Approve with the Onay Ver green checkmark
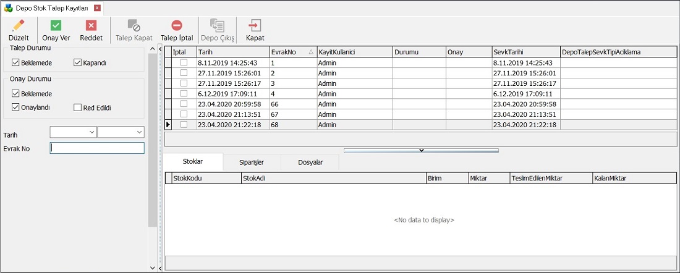The image size is (680, 273). tap(56, 25)
